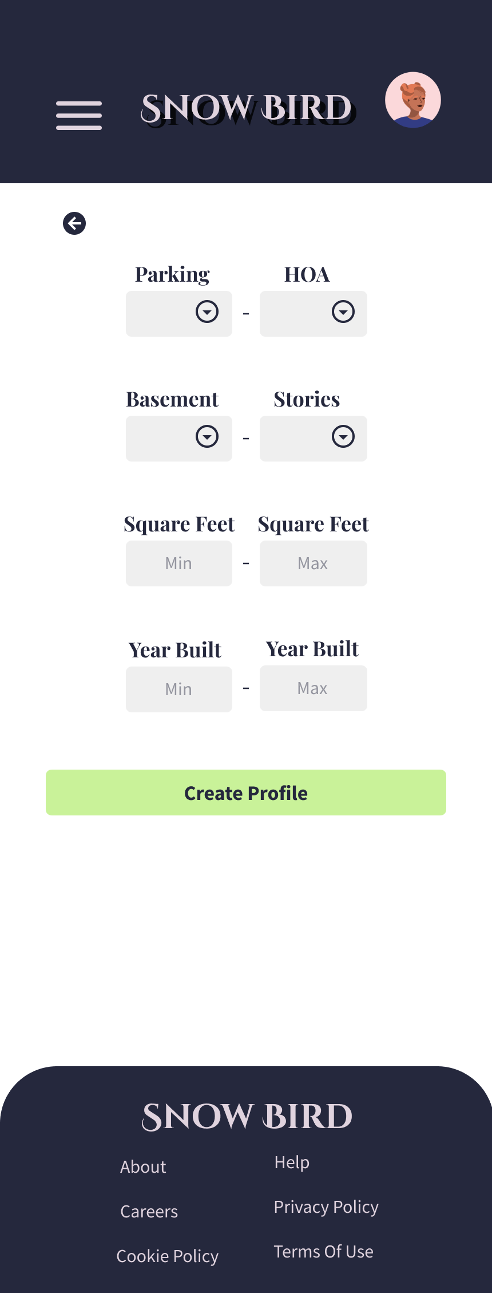
Task: Go back using the arrow icon
Action: click(74, 223)
